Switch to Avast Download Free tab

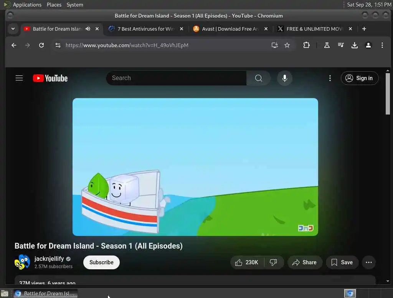pos(230,29)
